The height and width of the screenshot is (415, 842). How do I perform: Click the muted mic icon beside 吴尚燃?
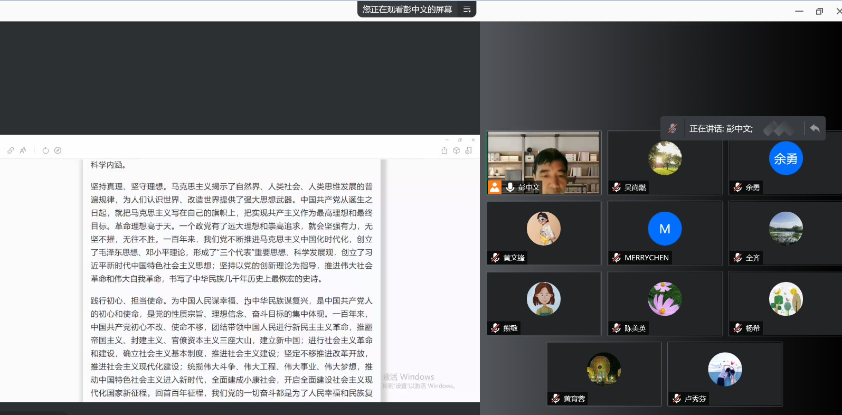point(616,187)
